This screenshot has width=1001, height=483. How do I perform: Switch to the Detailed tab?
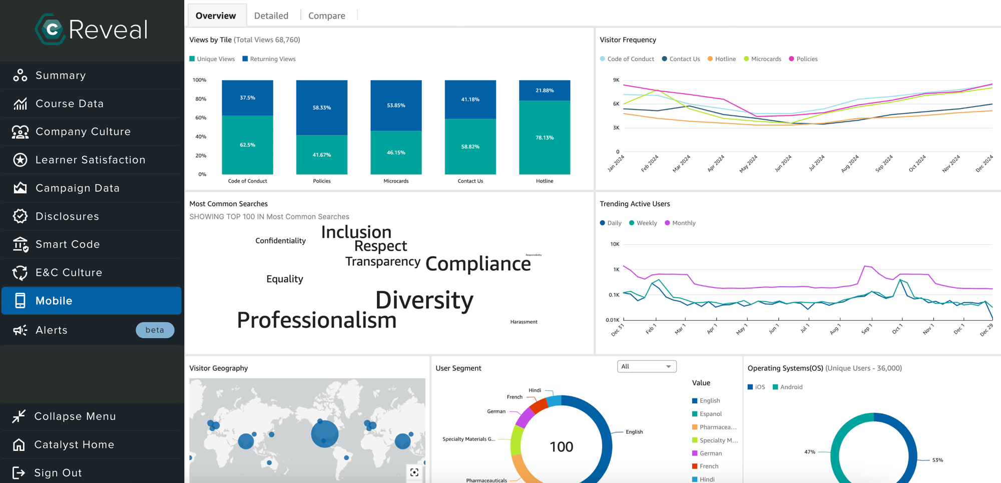(271, 16)
